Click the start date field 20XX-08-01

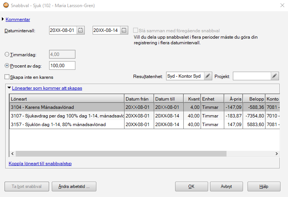pos(63,30)
